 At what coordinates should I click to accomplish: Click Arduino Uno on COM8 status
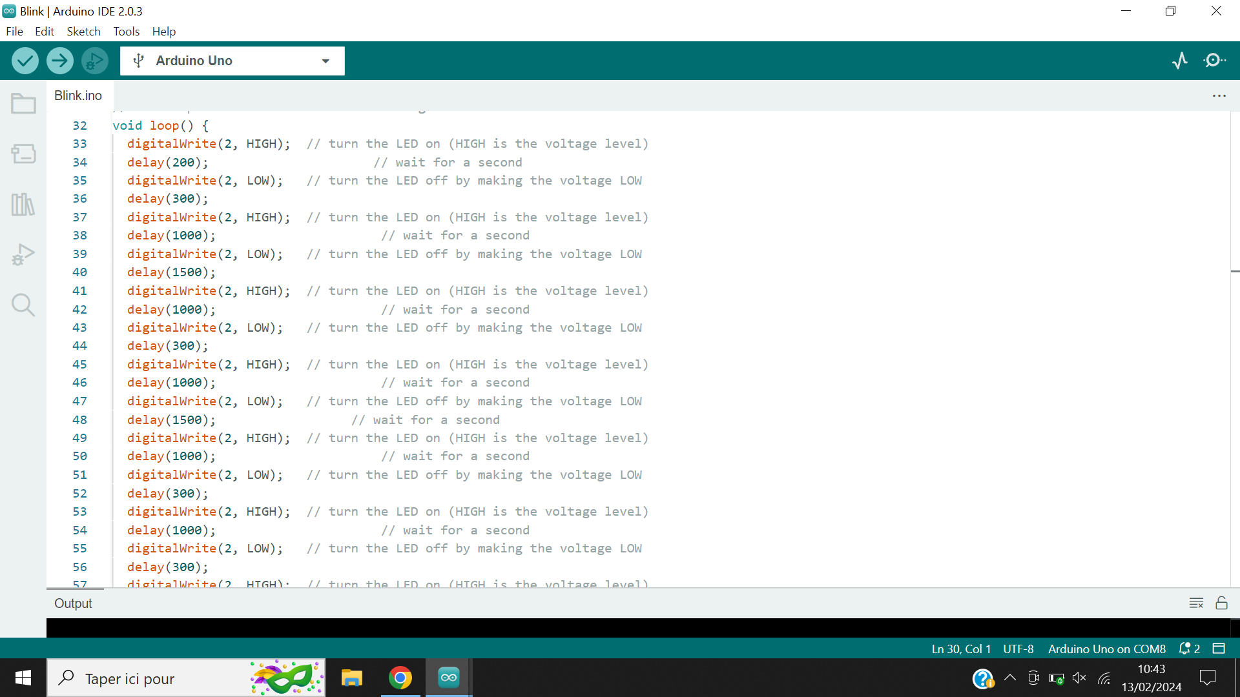pos(1107,649)
